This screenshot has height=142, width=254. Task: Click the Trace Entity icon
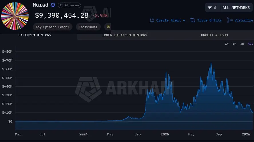pyautogui.click(x=193, y=20)
